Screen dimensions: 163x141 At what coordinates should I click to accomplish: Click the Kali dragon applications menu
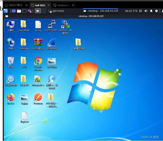tap(6, 11)
